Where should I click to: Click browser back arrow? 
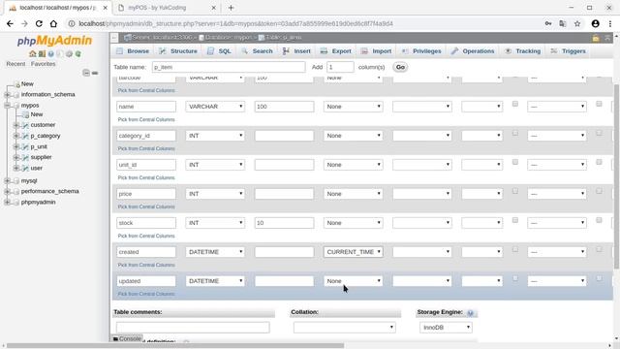tap(10, 23)
